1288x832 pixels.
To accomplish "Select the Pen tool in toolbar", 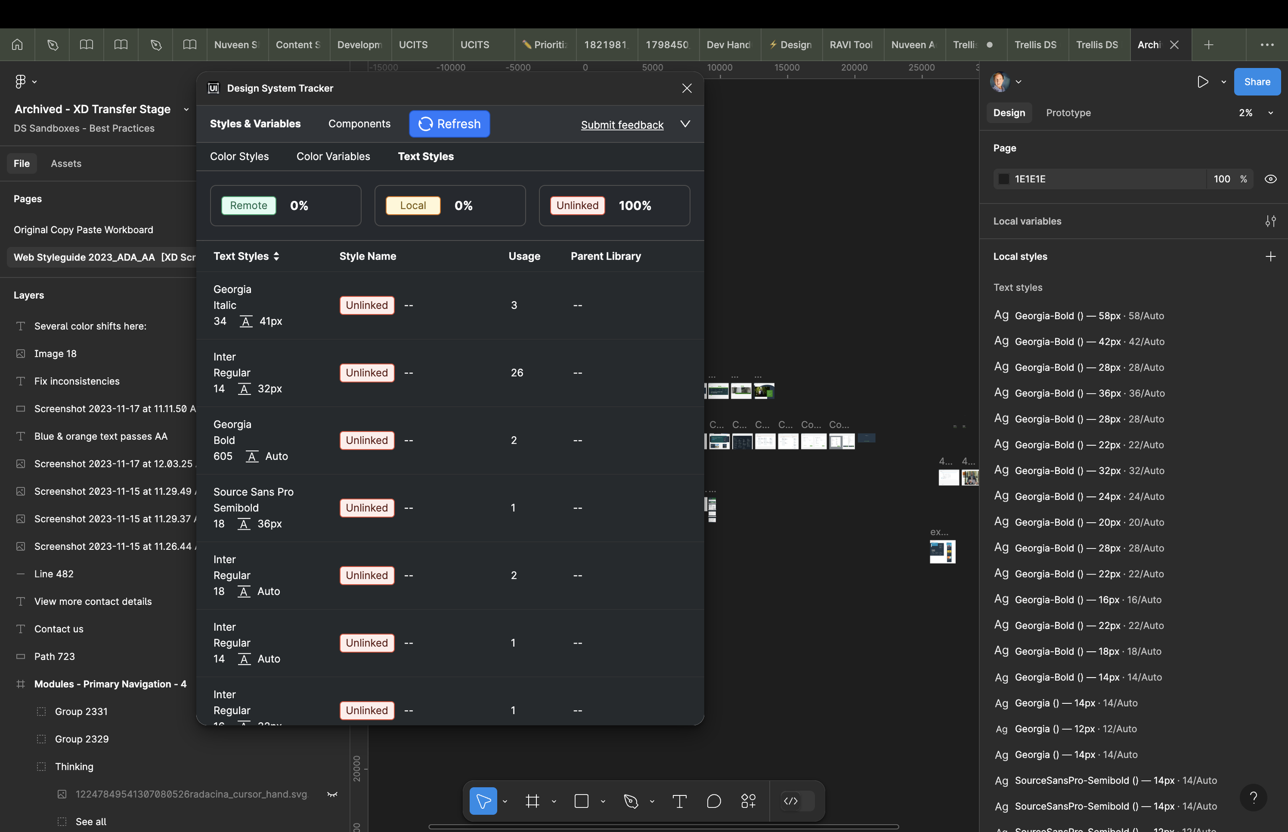I will click(x=631, y=801).
